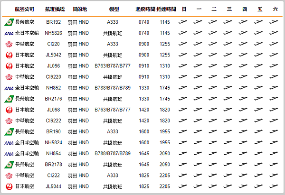The width and height of the screenshot is (285, 195).
Task: Click the 日 weekday column header
Action: 184,9
